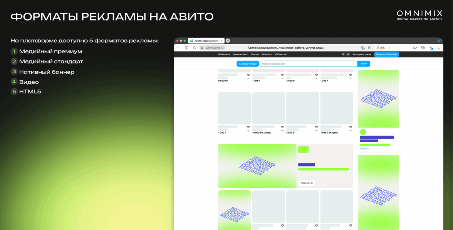The height and width of the screenshot is (230, 453).
Task: Like the listing priced 1 086 ₽
Action: (x=351, y=75)
